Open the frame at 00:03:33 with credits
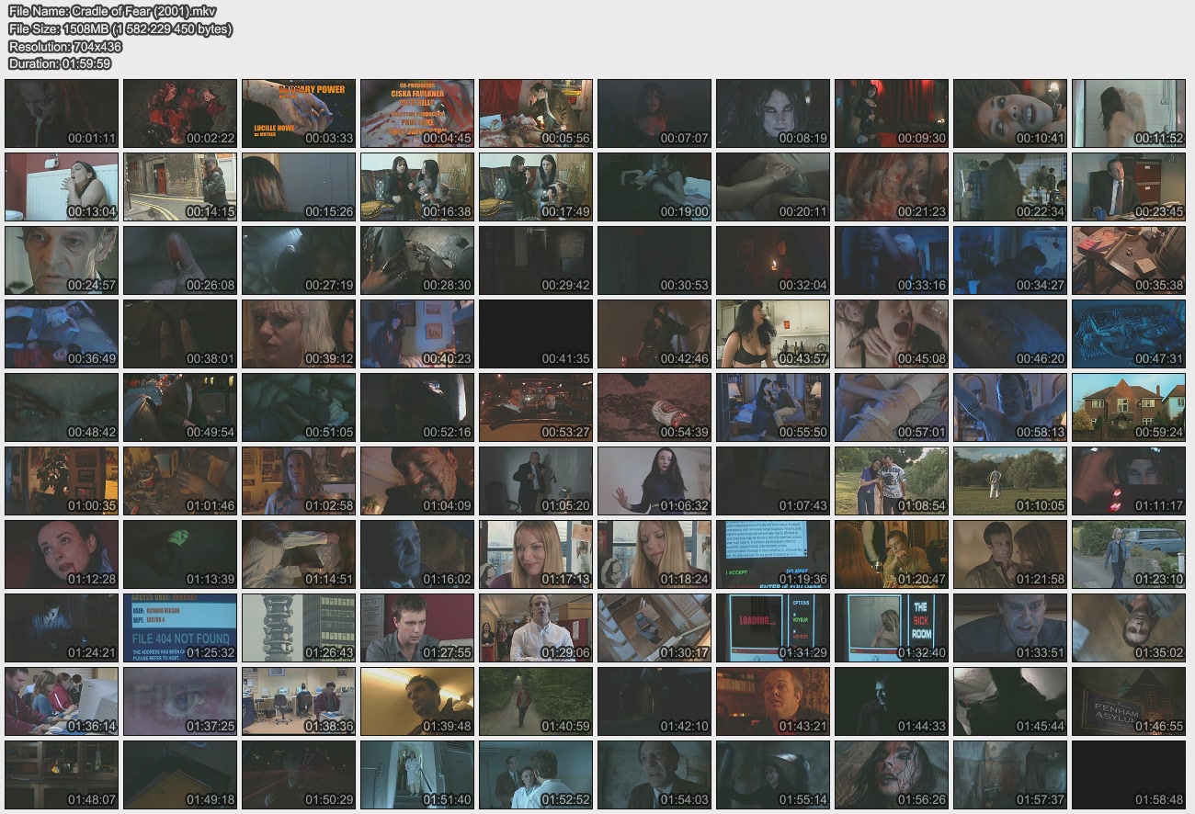The image size is (1195, 814). (299, 113)
